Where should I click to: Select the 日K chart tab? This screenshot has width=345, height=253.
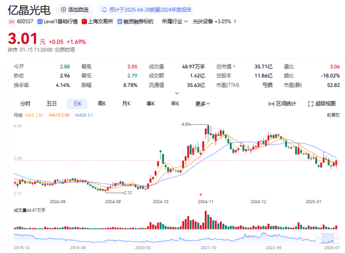coord(77,104)
